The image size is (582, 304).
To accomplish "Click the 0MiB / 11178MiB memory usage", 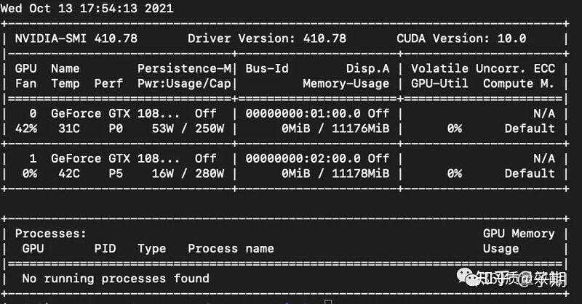I will point(335,173).
